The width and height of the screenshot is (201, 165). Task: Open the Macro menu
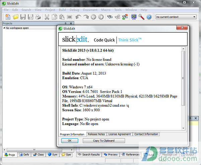click(106, 10)
